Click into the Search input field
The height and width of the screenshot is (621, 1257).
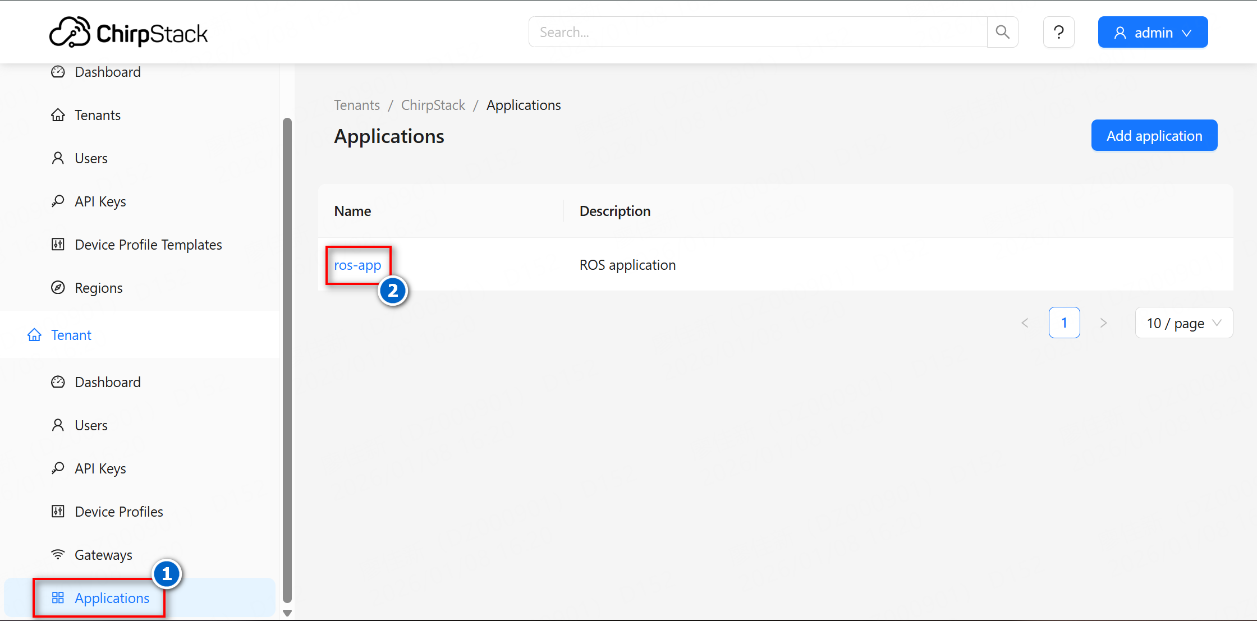758,32
